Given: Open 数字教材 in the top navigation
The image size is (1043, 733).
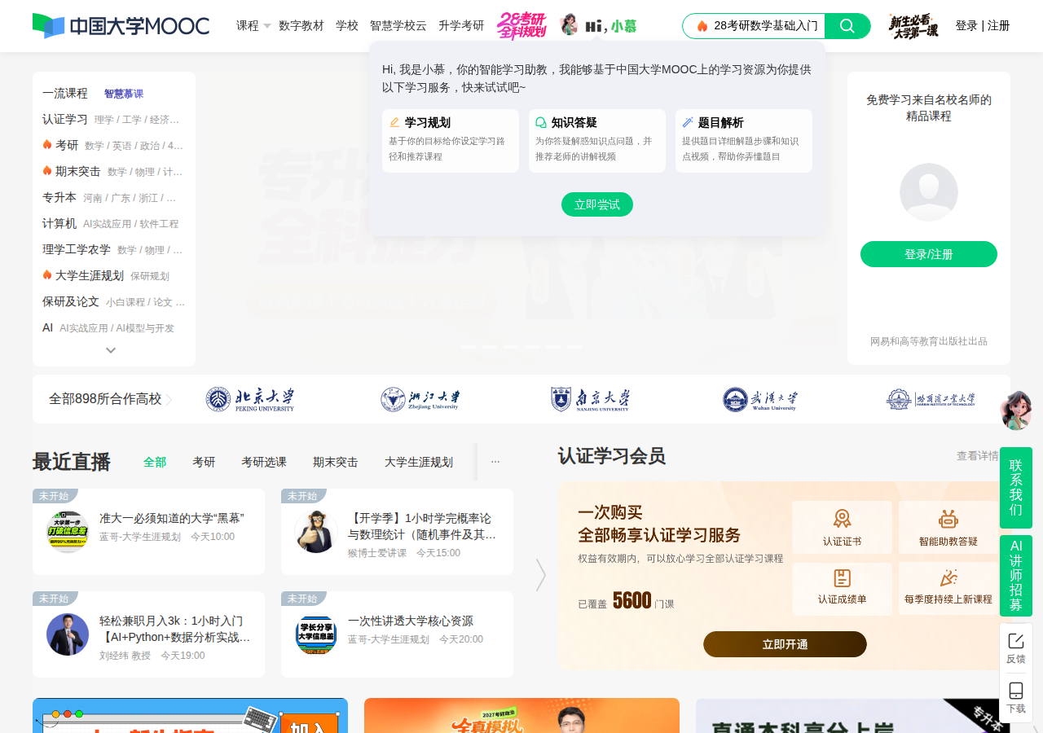Looking at the screenshot, I should (x=301, y=26).
